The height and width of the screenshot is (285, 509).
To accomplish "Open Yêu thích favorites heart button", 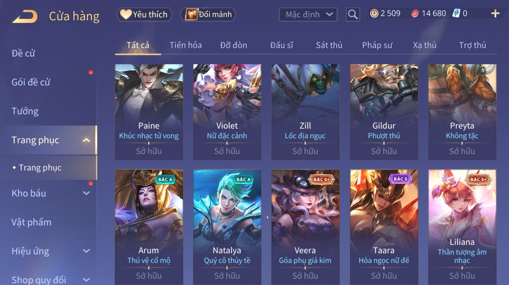I will (x=145, y=15).
